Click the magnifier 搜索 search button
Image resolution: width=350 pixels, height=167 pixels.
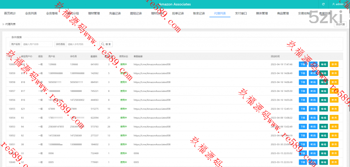point(106,44)
